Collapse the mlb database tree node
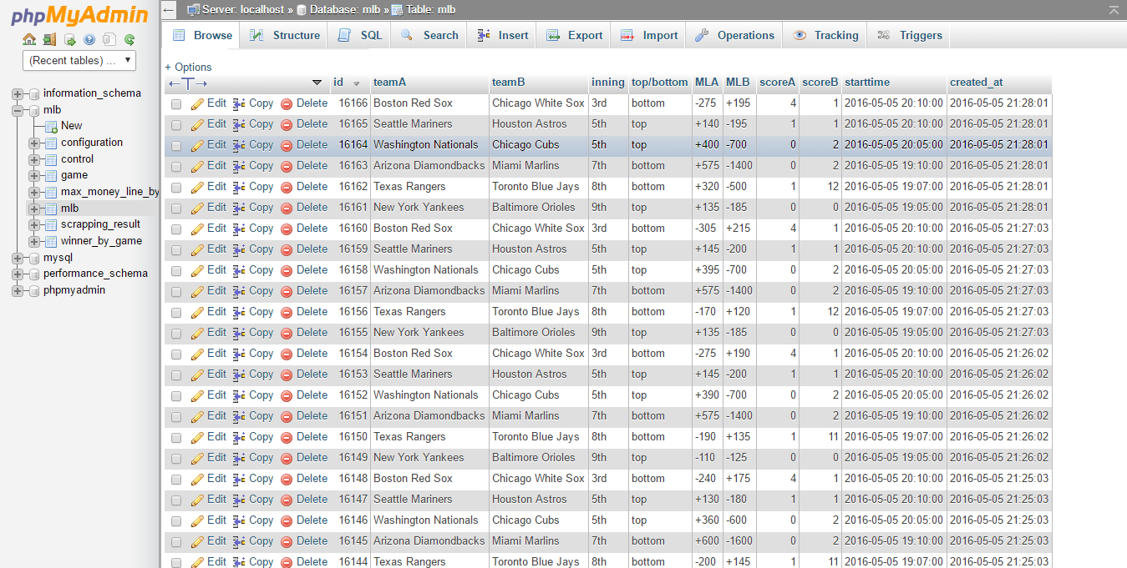 click(x=18, y=110)
